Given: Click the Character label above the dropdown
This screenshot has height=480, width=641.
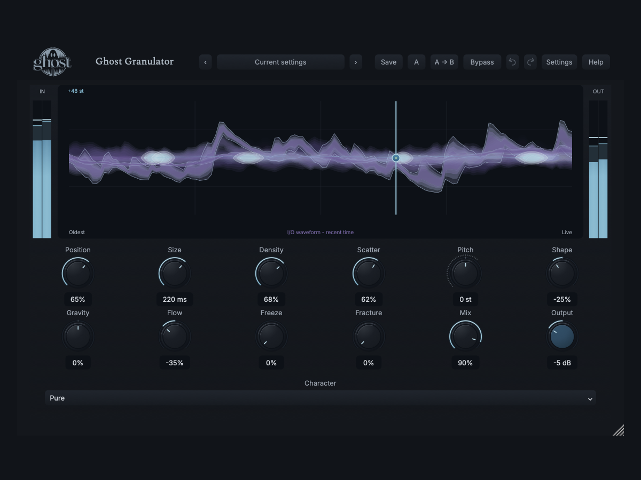Looking at the screenshot, I should coord(320,383).
